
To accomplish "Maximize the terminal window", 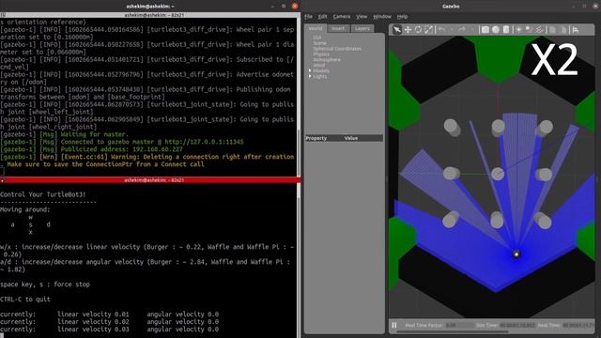I will click(x=284, y=7).
